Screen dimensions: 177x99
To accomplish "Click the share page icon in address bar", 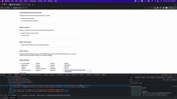I will pyautogui.click(x=148, y=8).
